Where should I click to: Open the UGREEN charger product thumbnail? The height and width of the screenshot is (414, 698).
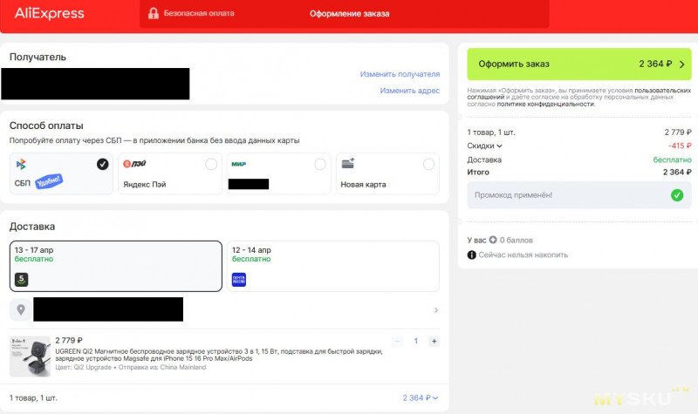[30, 356]
